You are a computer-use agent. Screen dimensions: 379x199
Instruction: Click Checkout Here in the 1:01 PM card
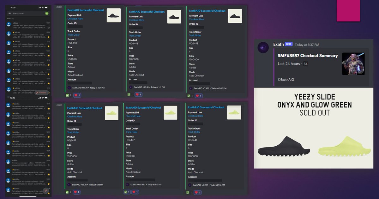point(75,19)
